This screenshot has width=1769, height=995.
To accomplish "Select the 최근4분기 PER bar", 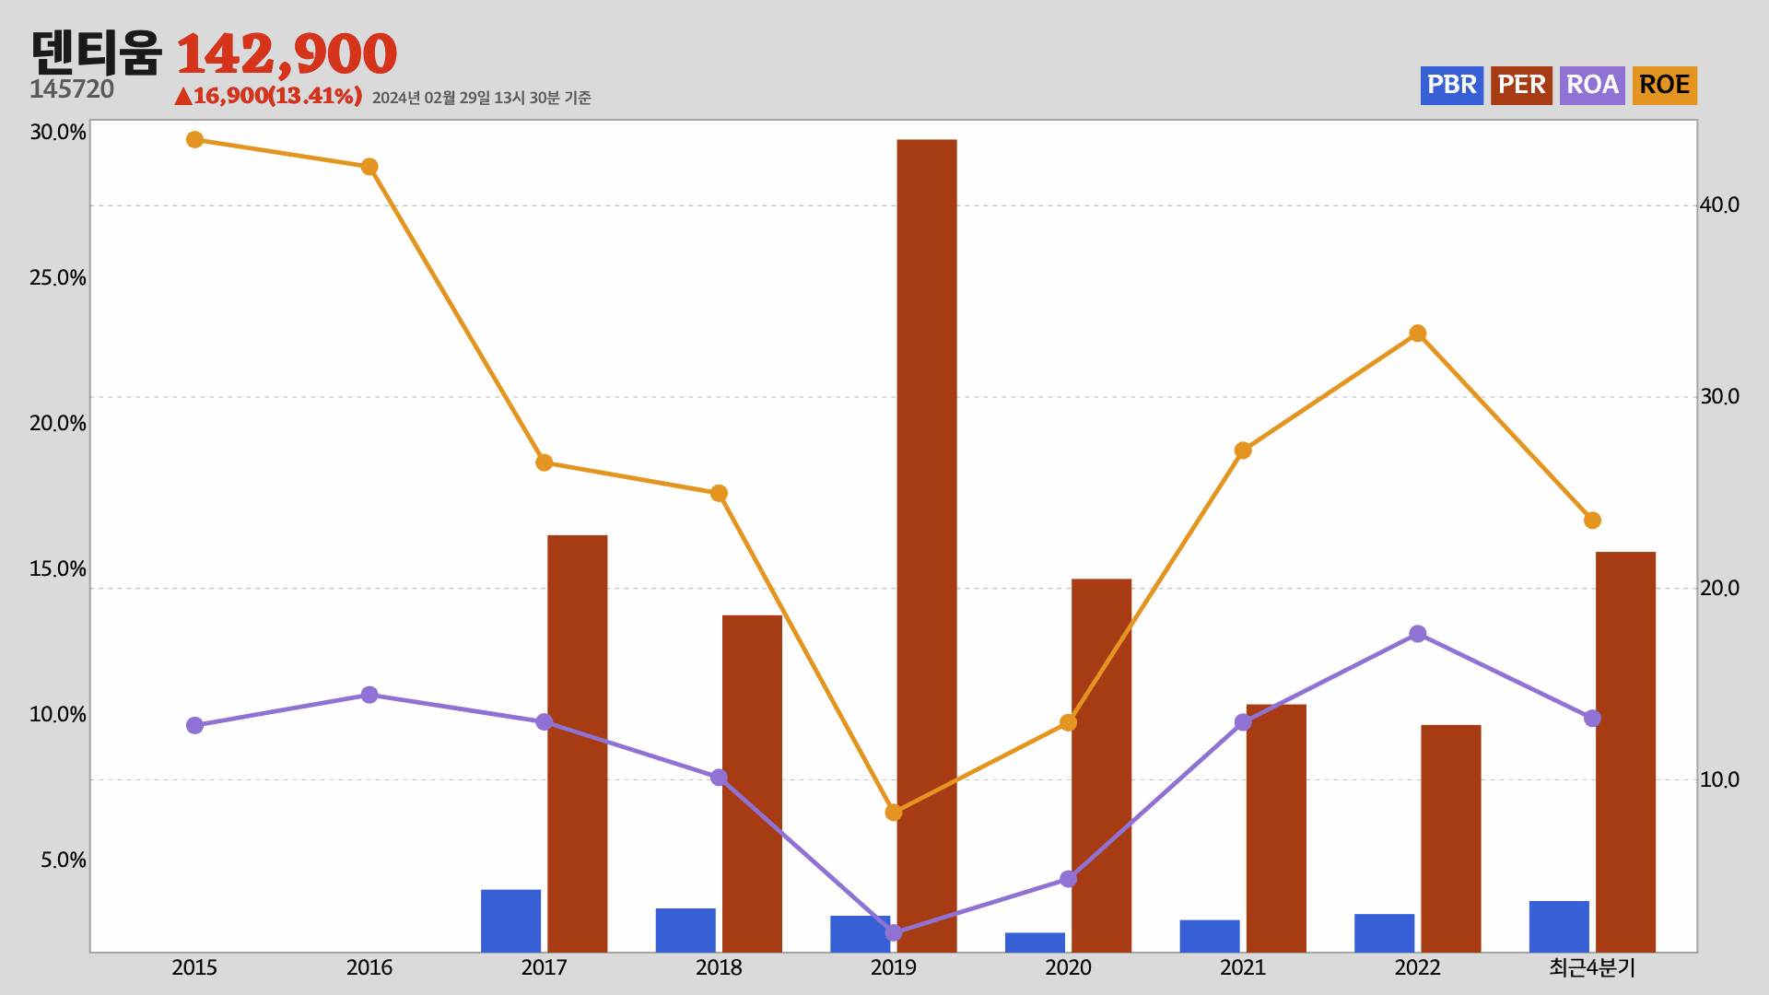I will click(1625, 752).
